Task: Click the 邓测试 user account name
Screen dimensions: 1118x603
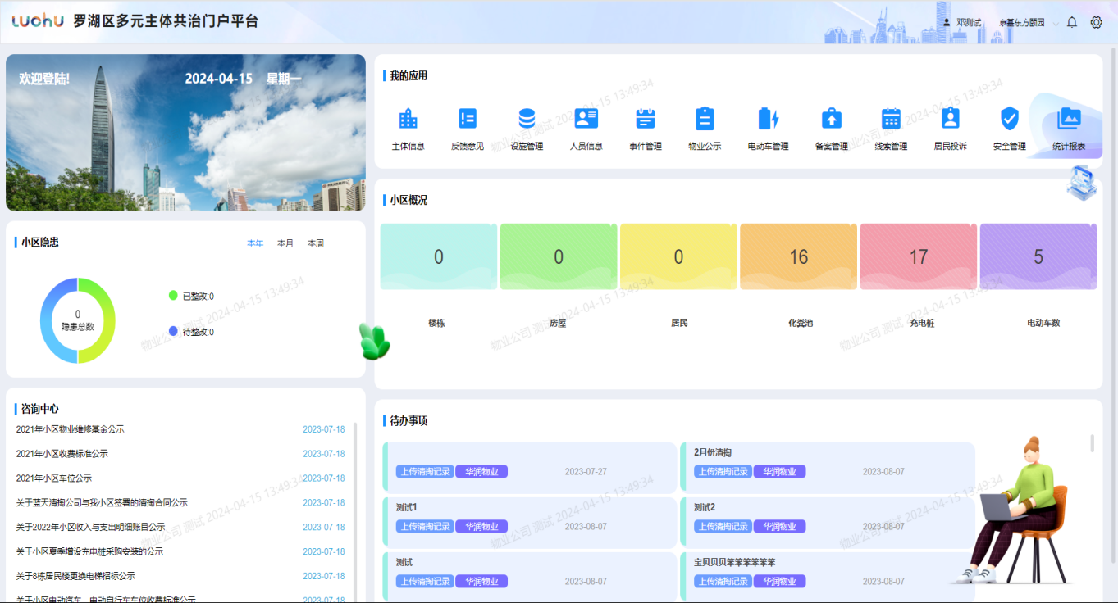Action: point(968,23)
